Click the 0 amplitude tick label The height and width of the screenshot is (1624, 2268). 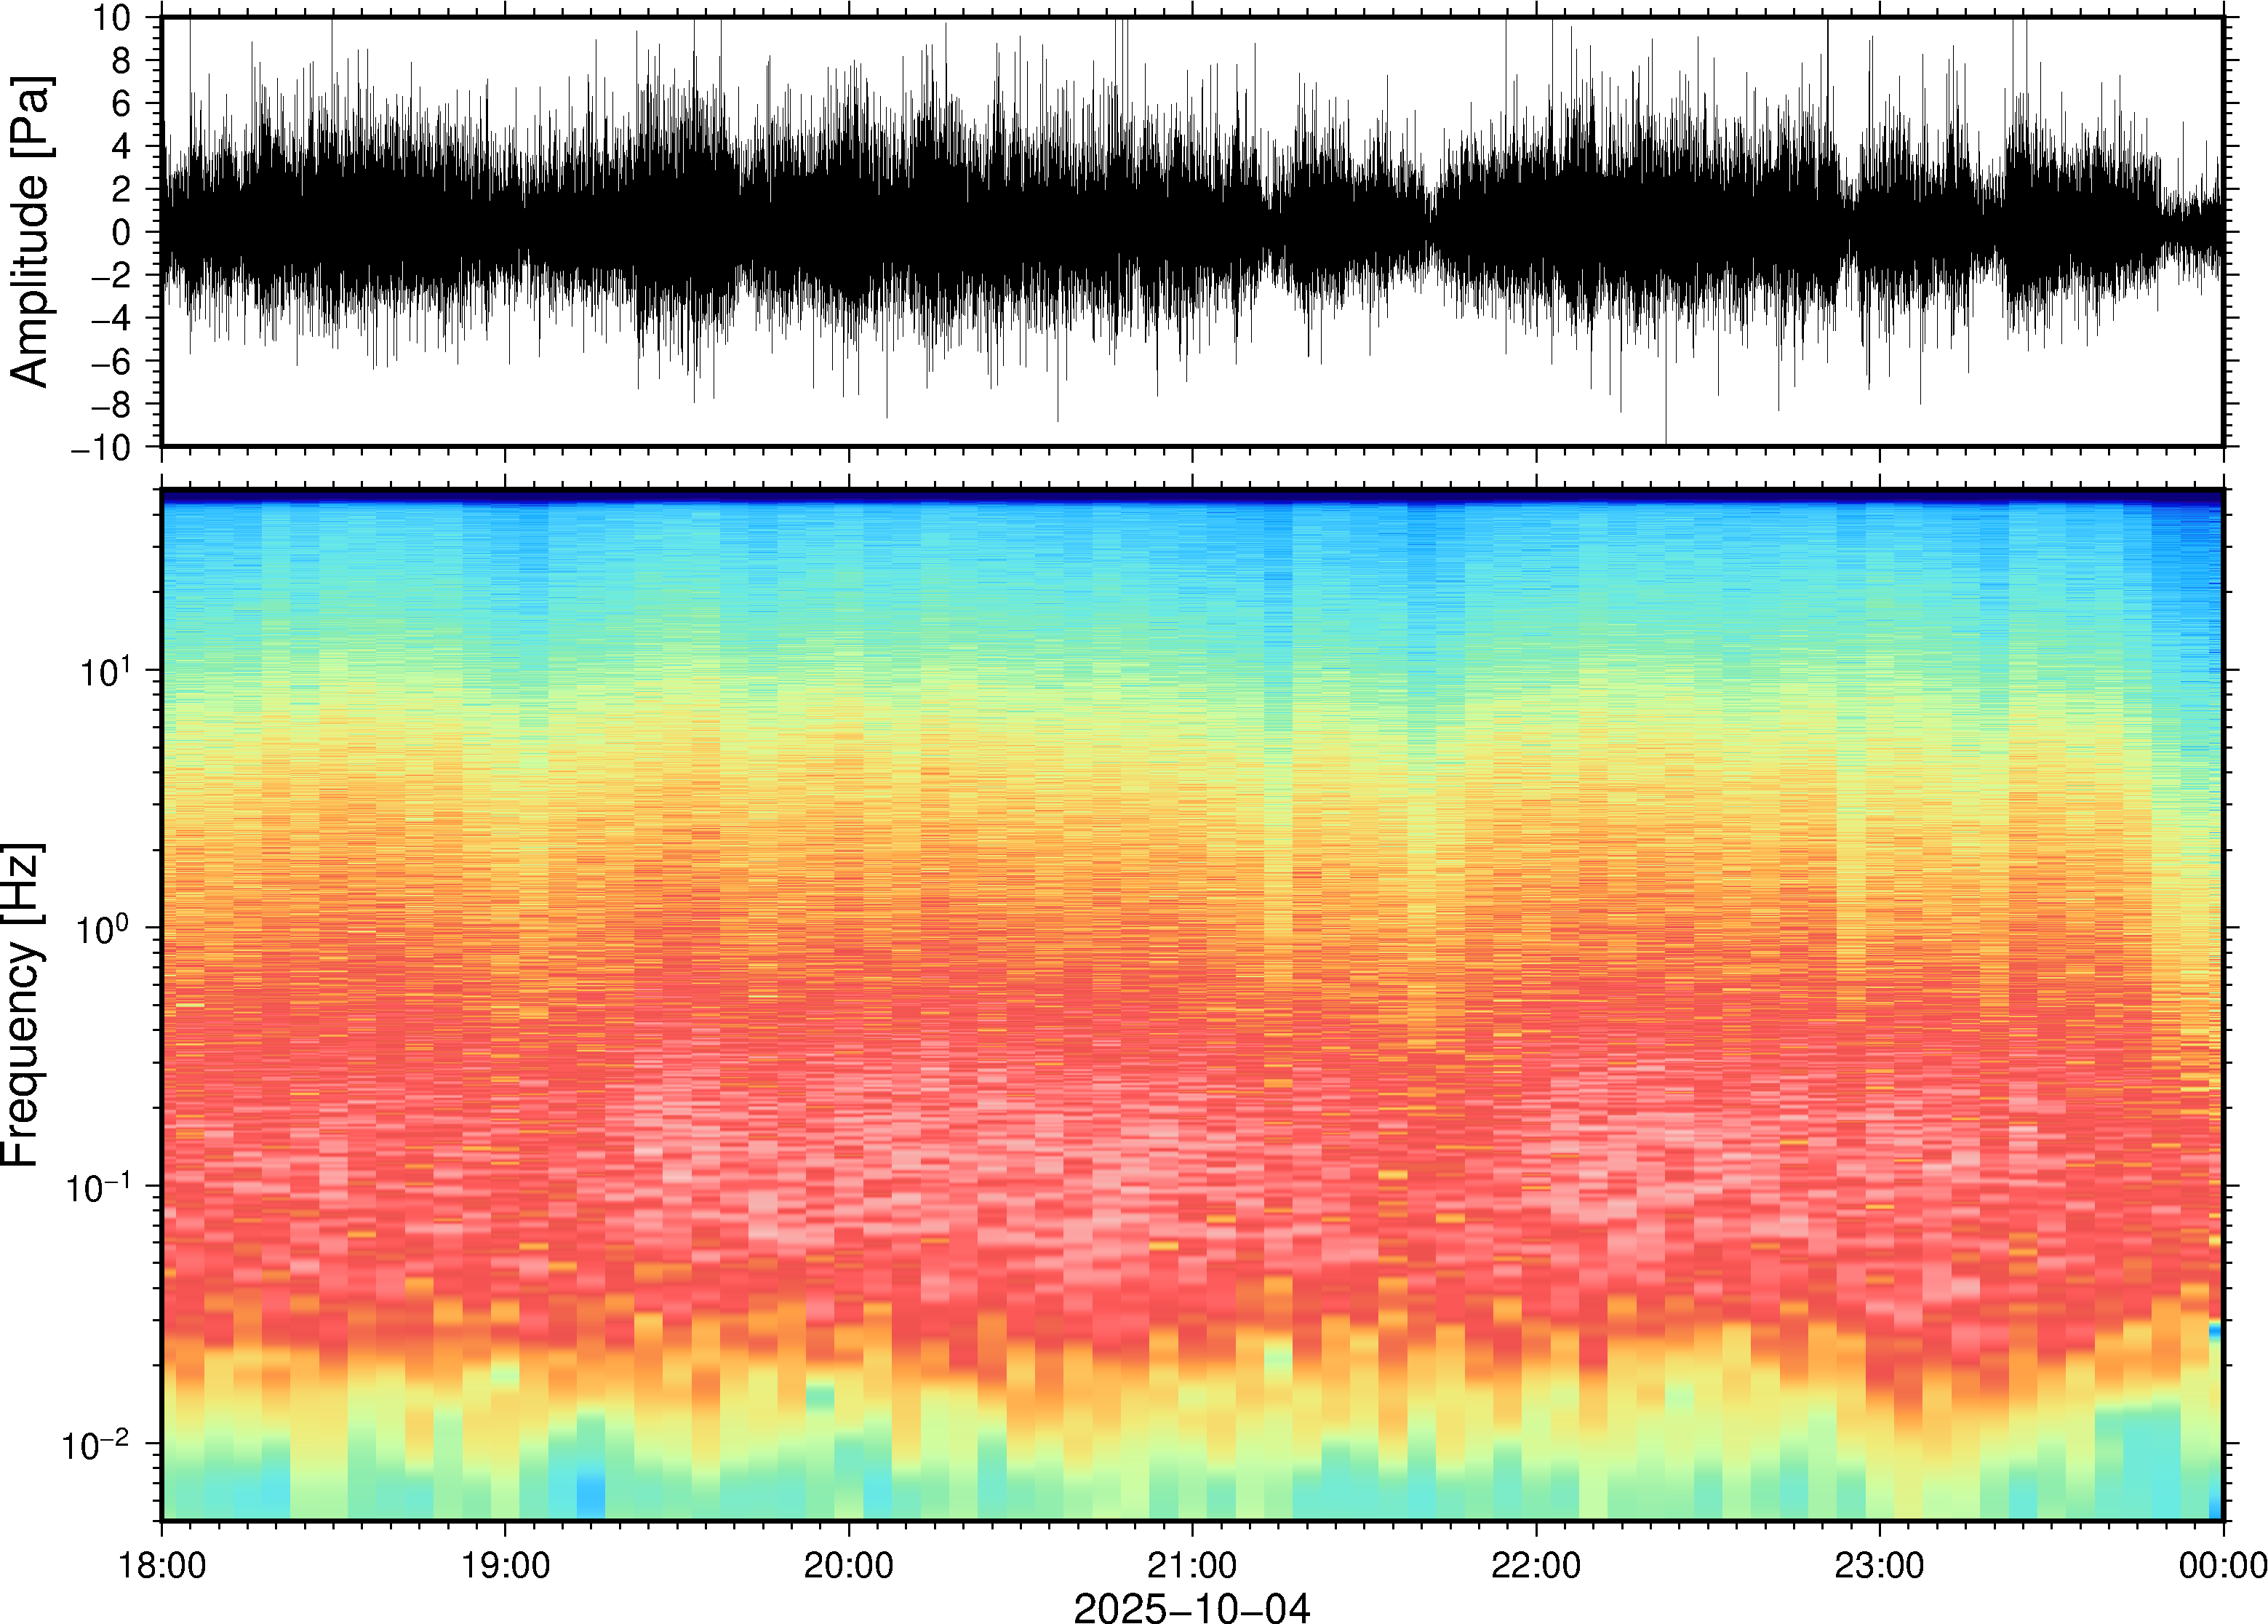pyautogui.click(x=122, y=232)
